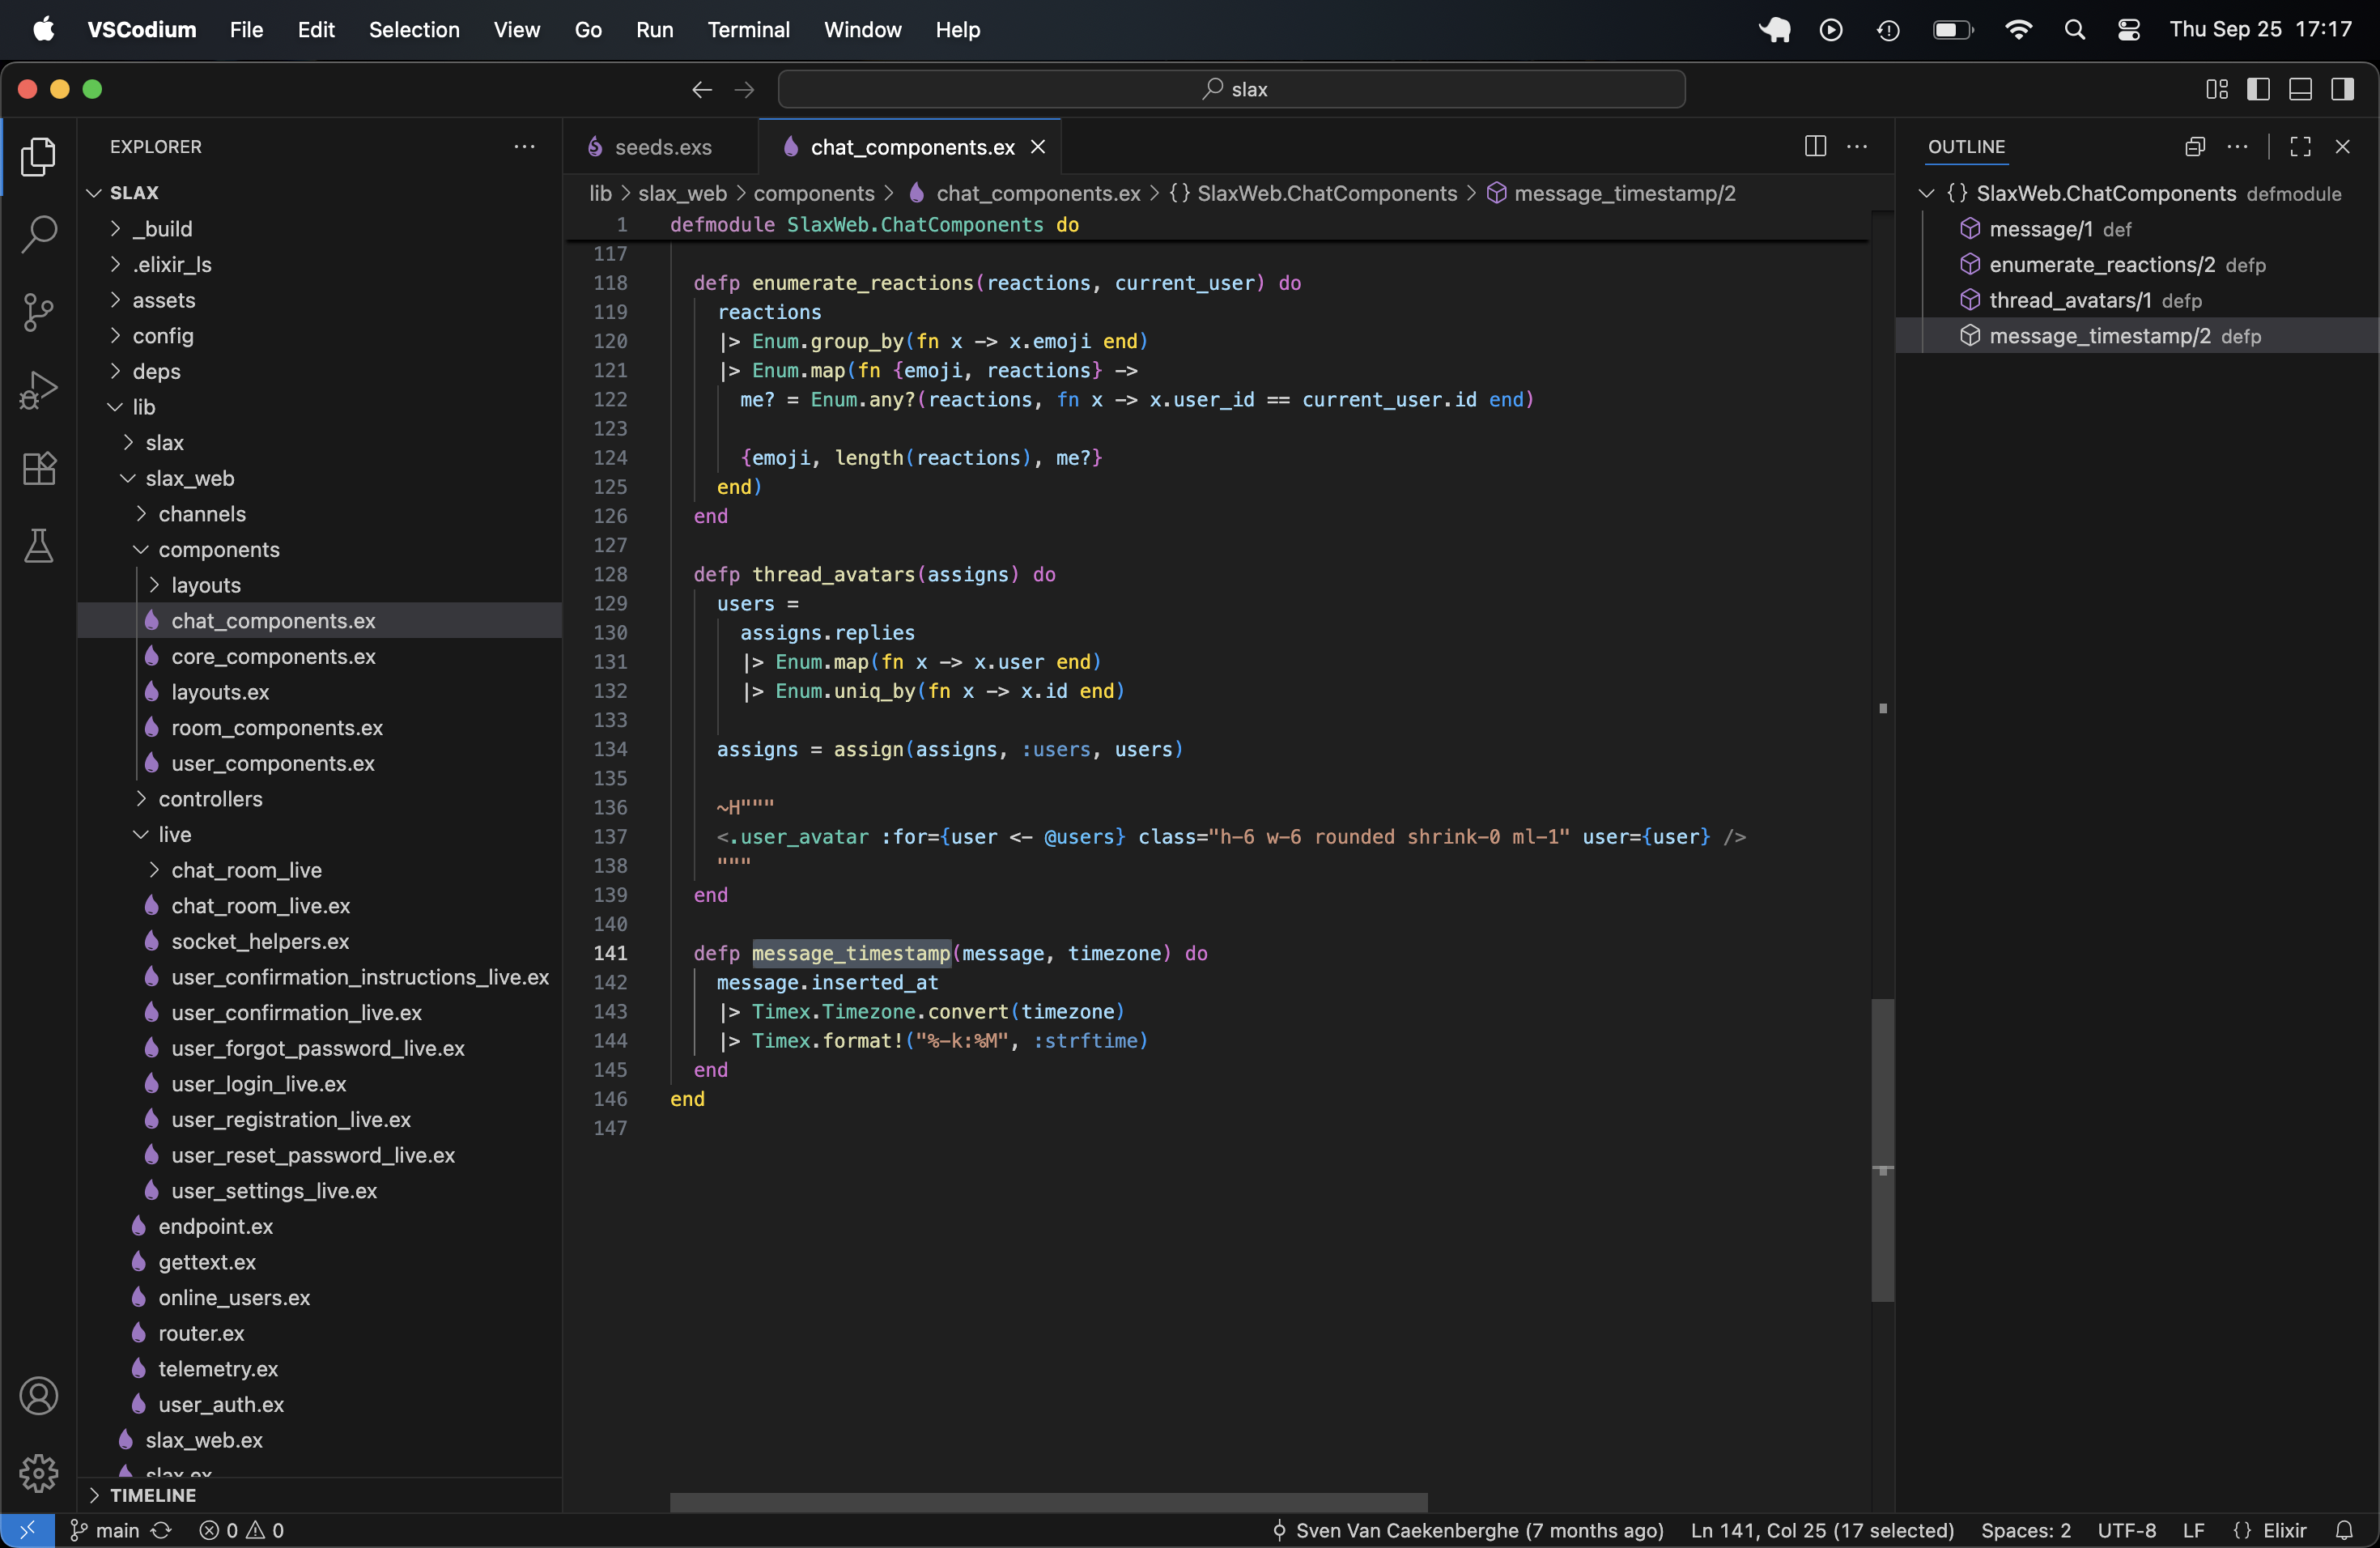Toggle the bottom panel layout

coord(2300,89)
